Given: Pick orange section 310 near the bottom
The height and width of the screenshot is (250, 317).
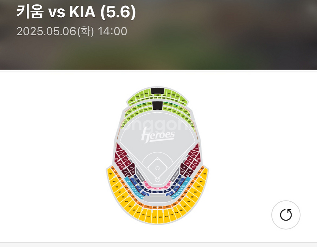Looking at the screenshot, I should click(167, 207).
